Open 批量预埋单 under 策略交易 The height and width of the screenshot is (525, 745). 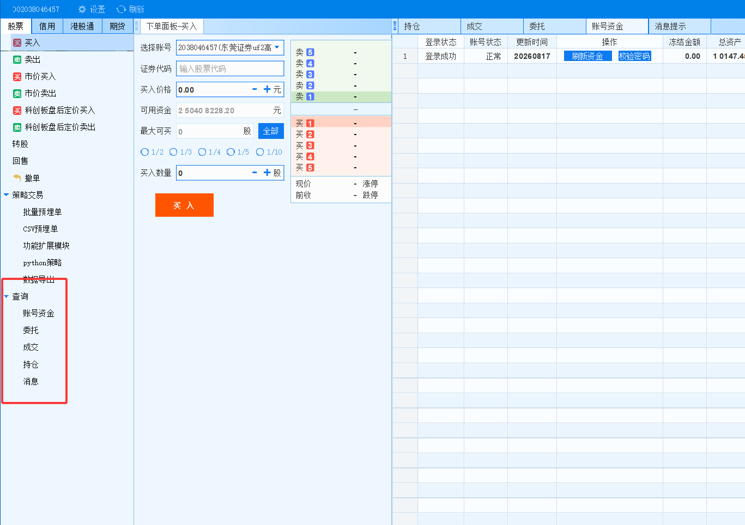coord(42,212)
